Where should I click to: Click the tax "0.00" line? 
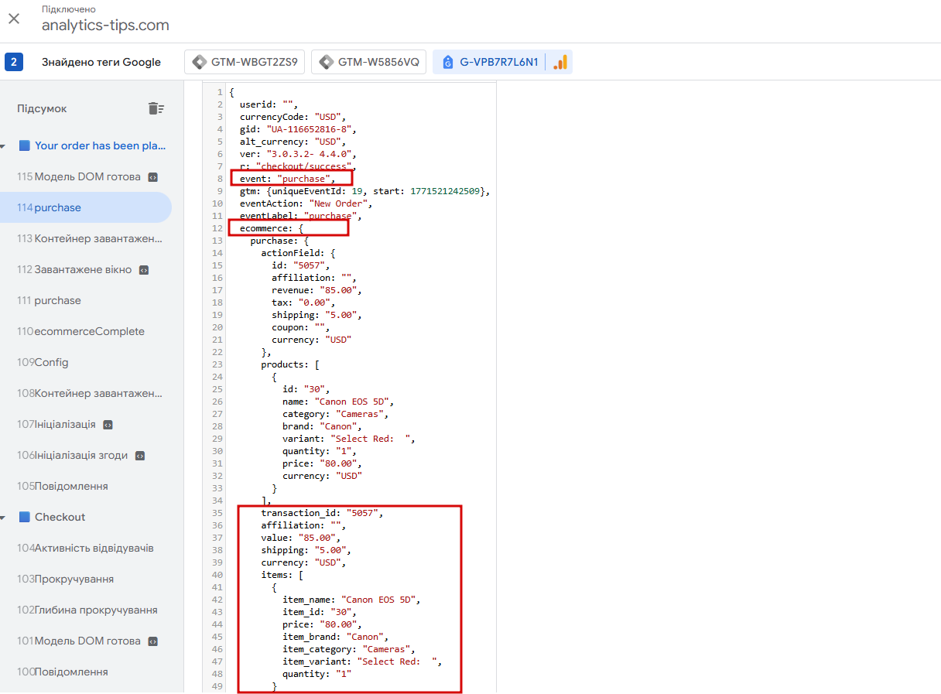click(x=303, y=303)
